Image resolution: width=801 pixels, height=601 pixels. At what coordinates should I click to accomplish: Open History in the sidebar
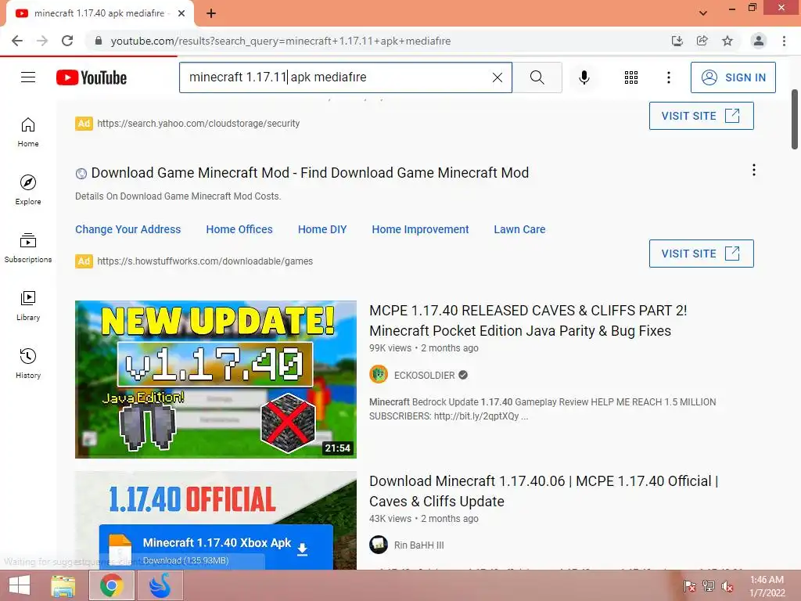click(28, 363)
